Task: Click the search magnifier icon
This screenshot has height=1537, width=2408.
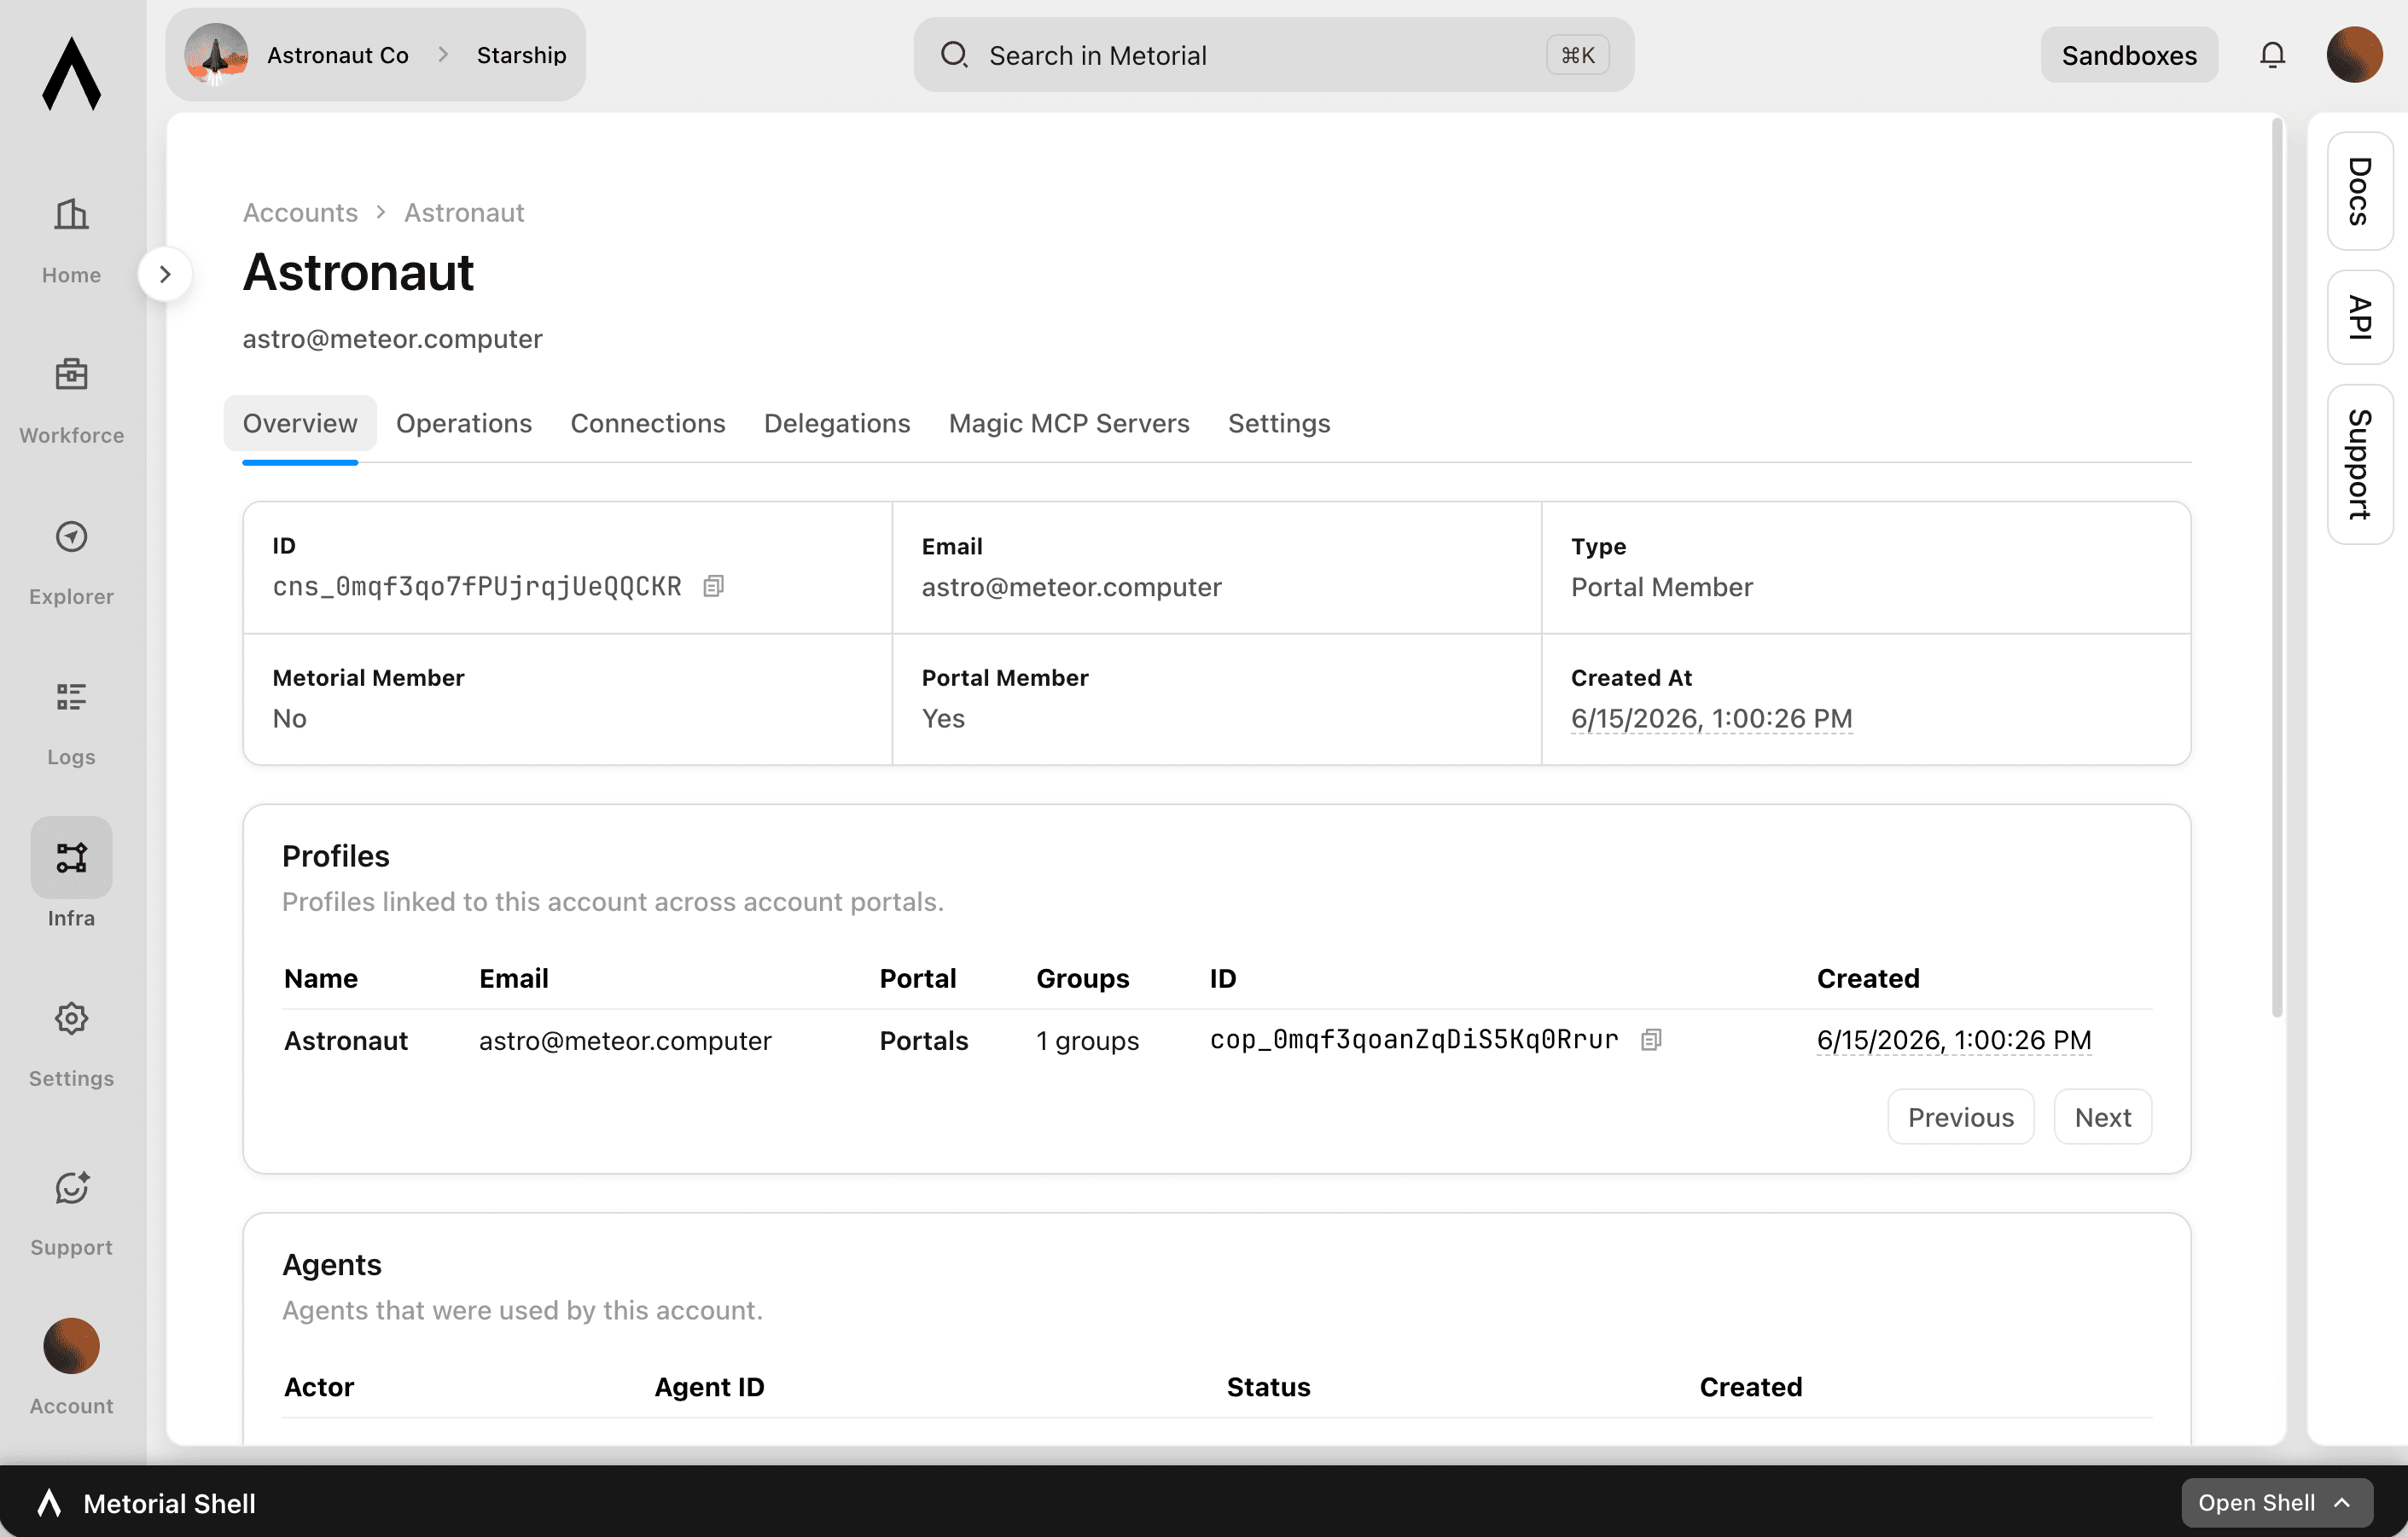Action: click(954, 55)
